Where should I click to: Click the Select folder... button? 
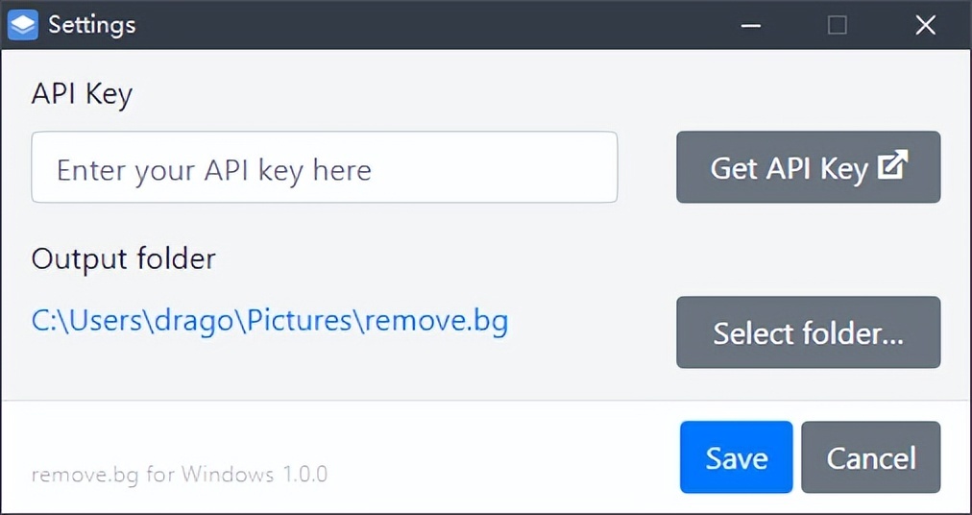pyautogui.click(x=808, y=332)
